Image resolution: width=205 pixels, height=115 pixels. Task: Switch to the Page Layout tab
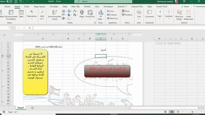click(39, 6)
